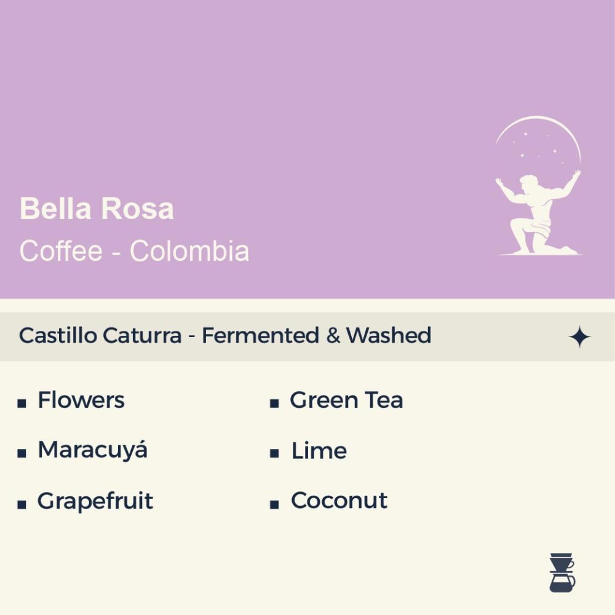Click the square bullet beside Lime

coord(274,454)
